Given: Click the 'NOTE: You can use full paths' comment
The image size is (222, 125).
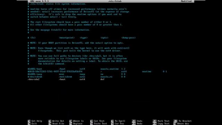Looking at the screenshot, I should (75, 56).
